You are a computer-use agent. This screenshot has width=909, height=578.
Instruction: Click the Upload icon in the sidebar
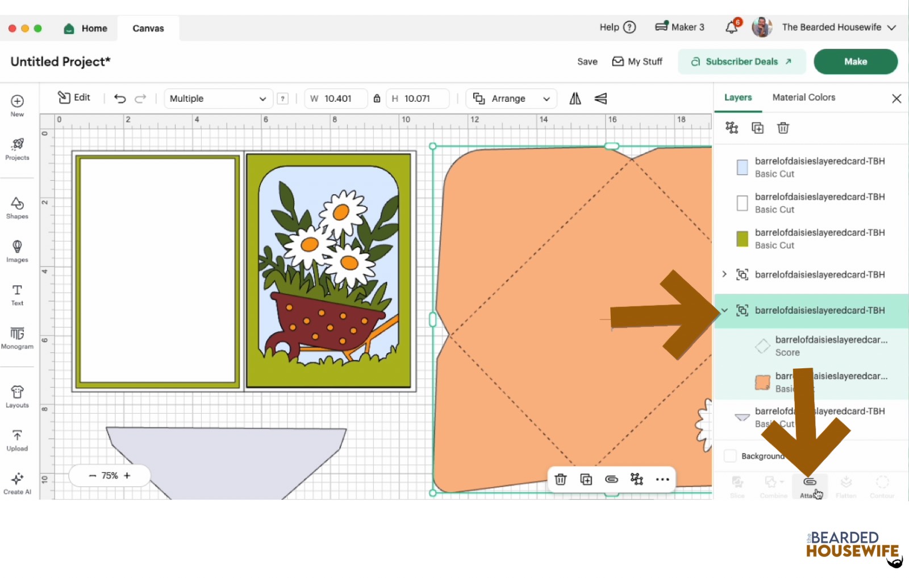click(x=17, y=440)
